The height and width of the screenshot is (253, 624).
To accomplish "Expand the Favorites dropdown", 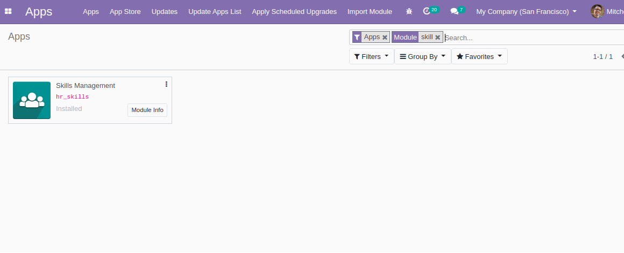I will tap(479, 56).
